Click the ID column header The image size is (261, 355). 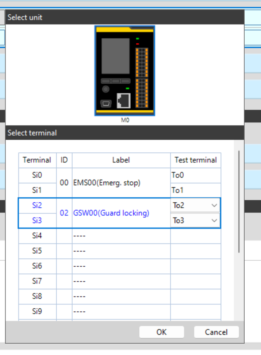point(64,160)
